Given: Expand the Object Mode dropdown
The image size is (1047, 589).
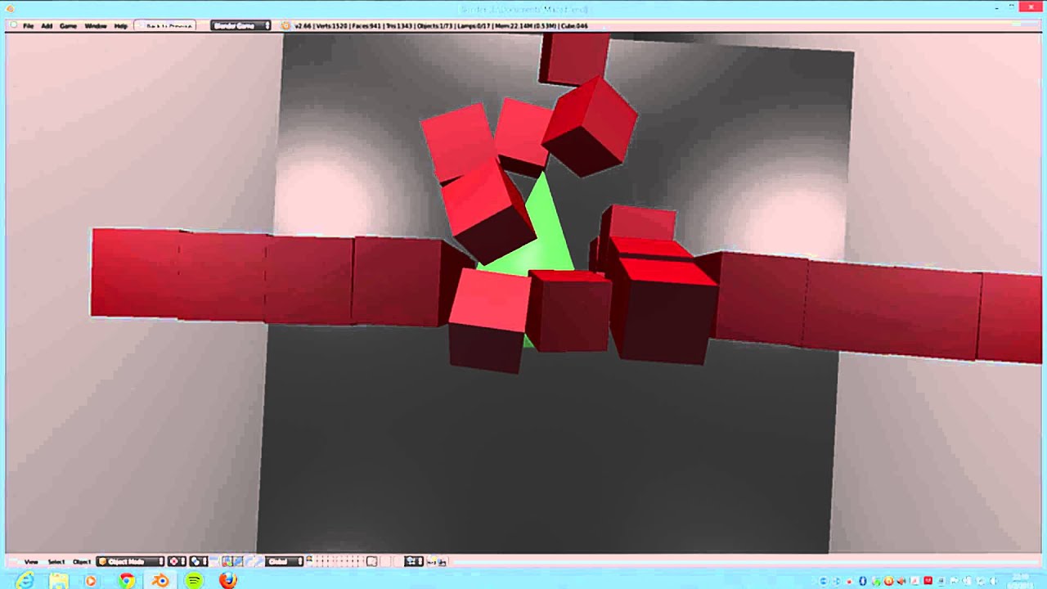Looking at the screenshot, I should click(x=130, y=561).
